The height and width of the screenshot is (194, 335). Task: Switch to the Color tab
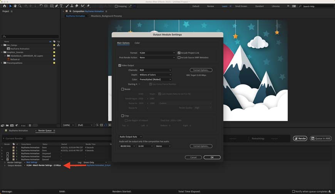(x=137, y=43)
